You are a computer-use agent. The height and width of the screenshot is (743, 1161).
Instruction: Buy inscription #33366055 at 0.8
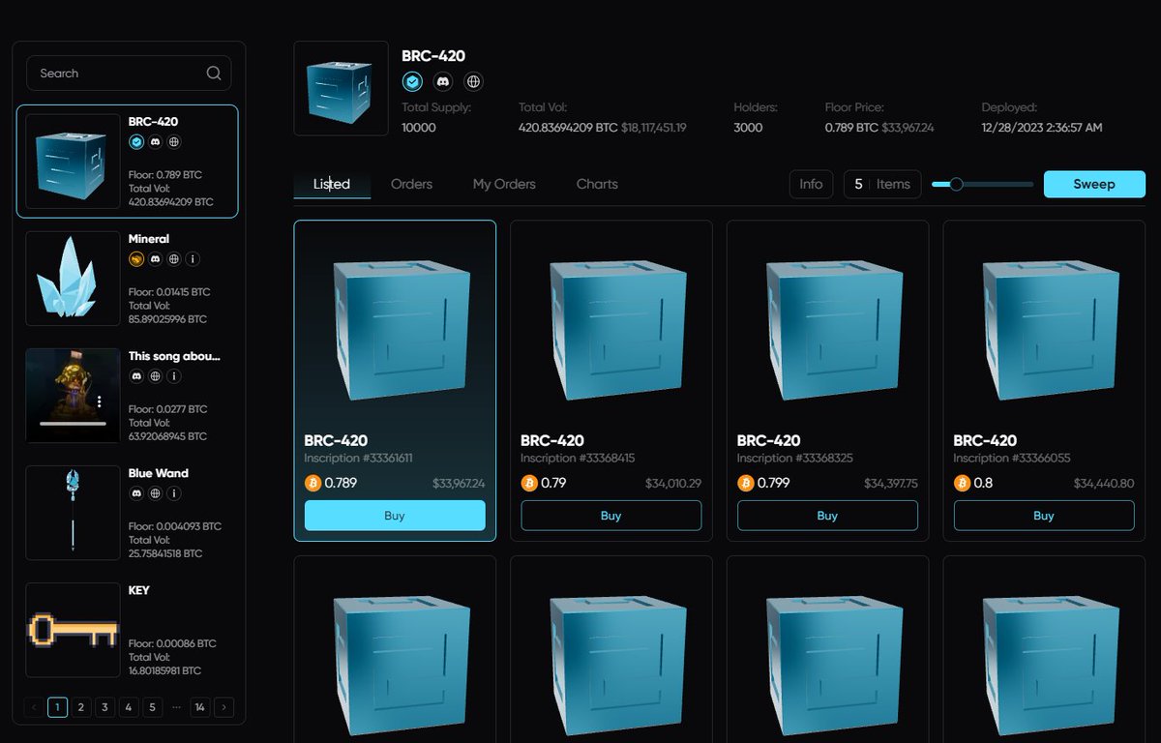(x=1044, y=516)
